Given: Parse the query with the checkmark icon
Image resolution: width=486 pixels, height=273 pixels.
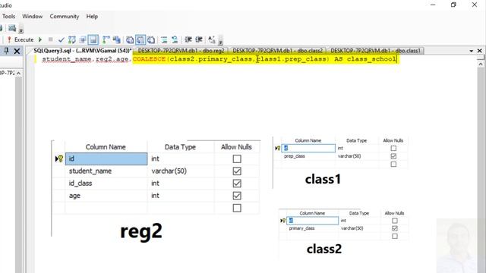Looking at the screenshot, I should tap(62, 40).
